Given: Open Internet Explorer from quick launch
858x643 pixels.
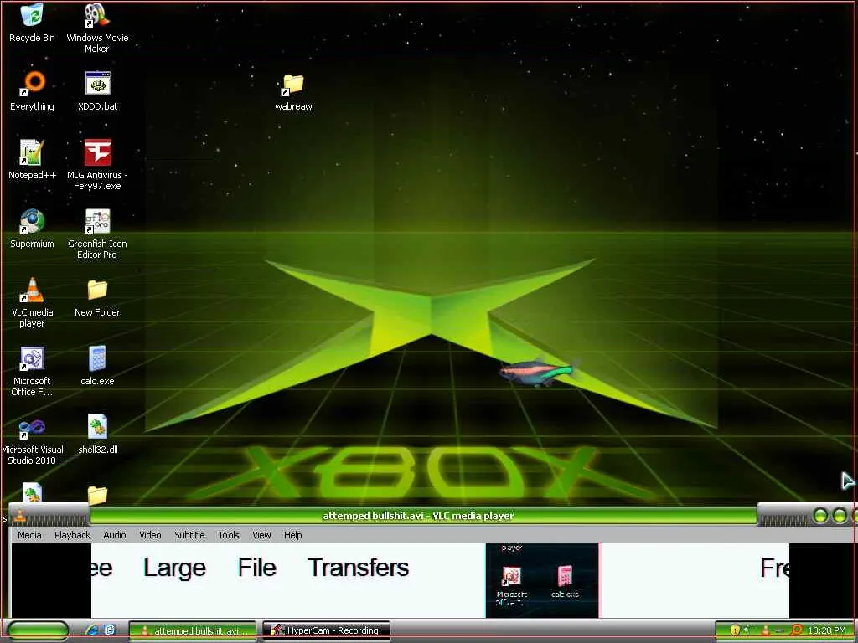Looking at the screenshot, I should [92, 630].
